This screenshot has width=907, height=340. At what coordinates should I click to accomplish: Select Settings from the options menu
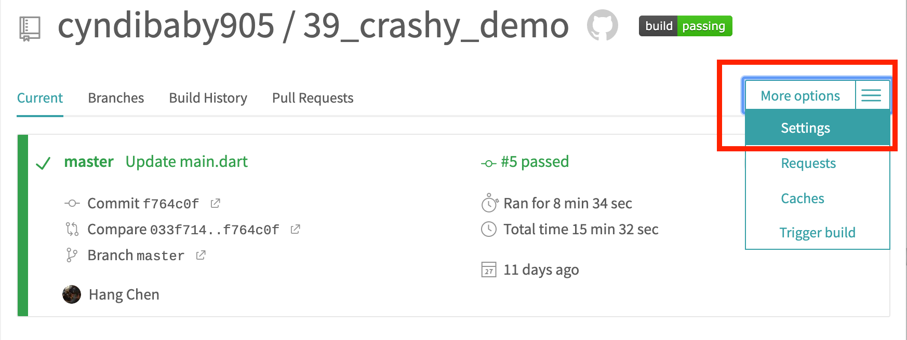[805, 128]
